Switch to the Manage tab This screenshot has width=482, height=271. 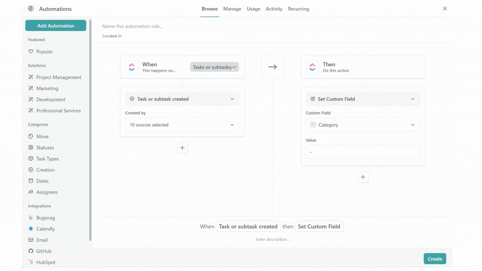[232, 9]
